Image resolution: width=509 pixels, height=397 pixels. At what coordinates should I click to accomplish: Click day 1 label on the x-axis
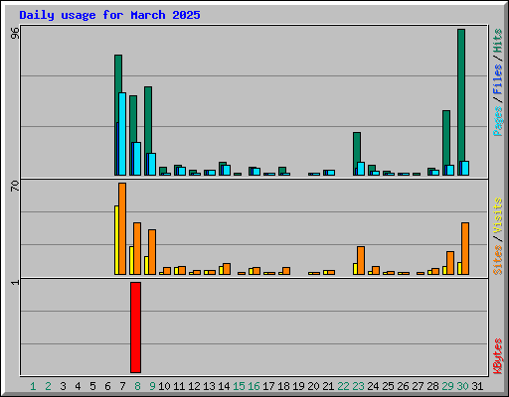click(x=33, y=386)
